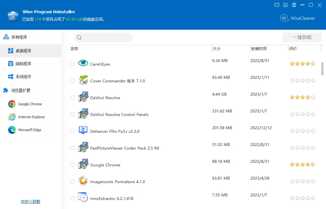Open the Tile Apps category
Viewport: 326px width, 209px height.
click(x=19, y=64)
